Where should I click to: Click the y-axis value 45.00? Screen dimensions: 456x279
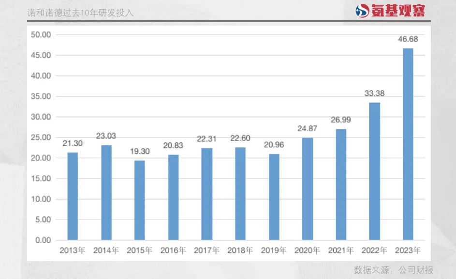pyautogui.click(x=41, y=55)
